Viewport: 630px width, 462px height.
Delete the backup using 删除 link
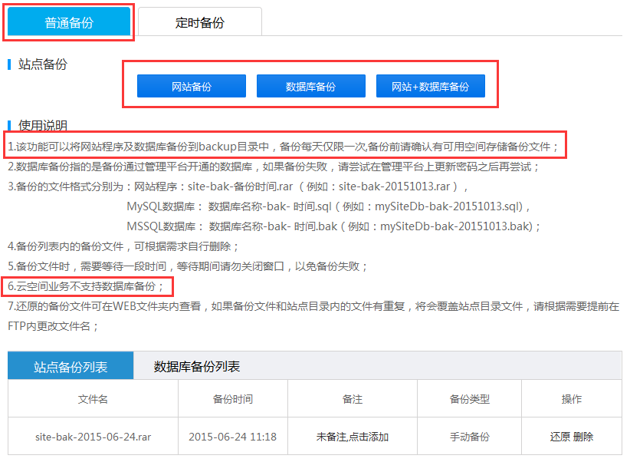coord(583,437)
